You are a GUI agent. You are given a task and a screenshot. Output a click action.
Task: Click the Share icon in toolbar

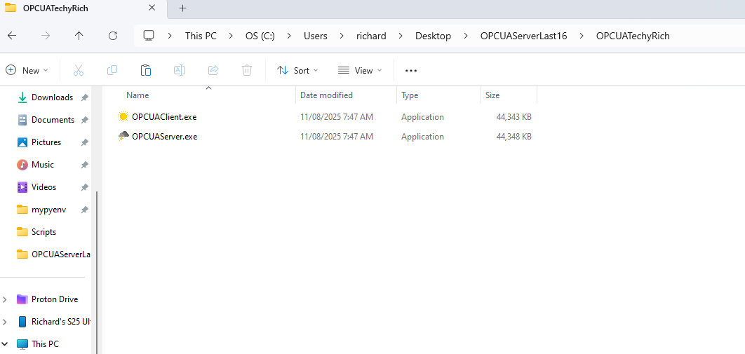[213, 70]
